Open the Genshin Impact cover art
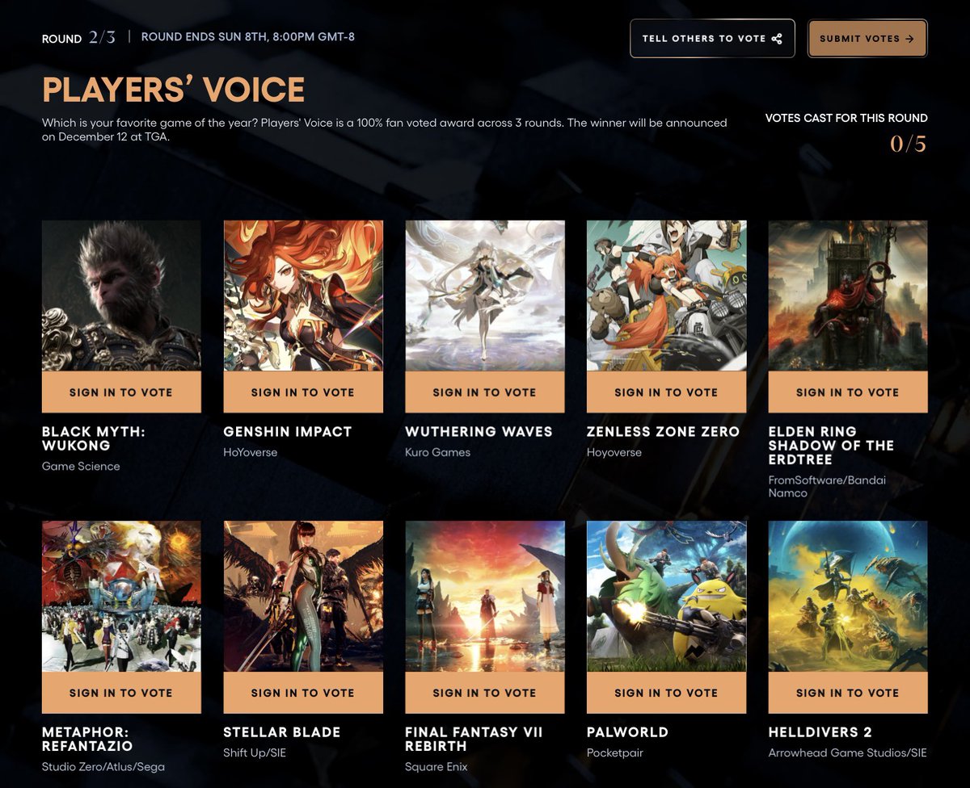The width and height of the screenshot is (970, 788). [x=303, y=295]
